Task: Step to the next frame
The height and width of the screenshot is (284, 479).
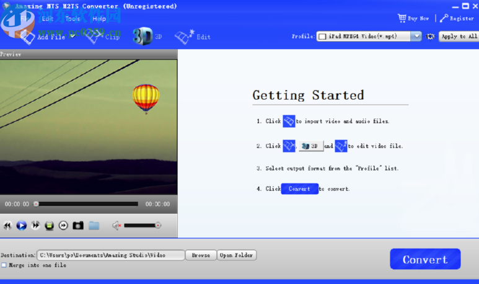Action: click(x=63, y=226)
